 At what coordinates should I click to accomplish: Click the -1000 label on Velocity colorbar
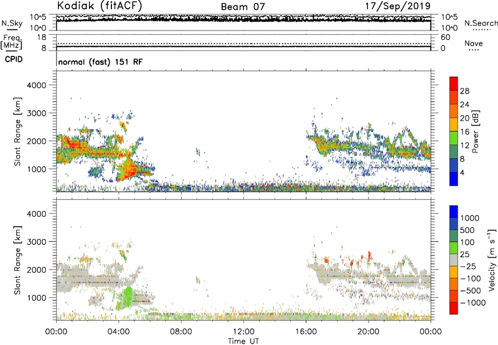pos(473,303)
